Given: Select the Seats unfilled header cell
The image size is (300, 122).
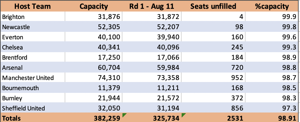Looking at the screenshot, I should click(x=213, y=6).
